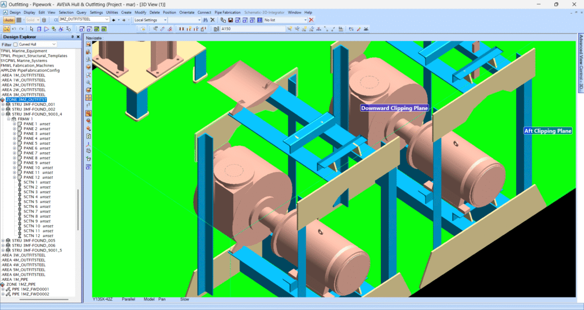
Task: Click the zoom magnifier icon in view toolbar
Action: click(x=88, y=82)
